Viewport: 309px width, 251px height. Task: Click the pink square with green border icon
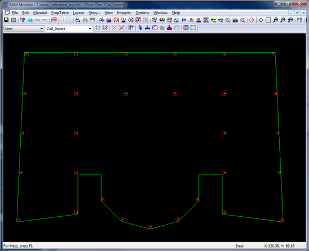tap(186, 28)
